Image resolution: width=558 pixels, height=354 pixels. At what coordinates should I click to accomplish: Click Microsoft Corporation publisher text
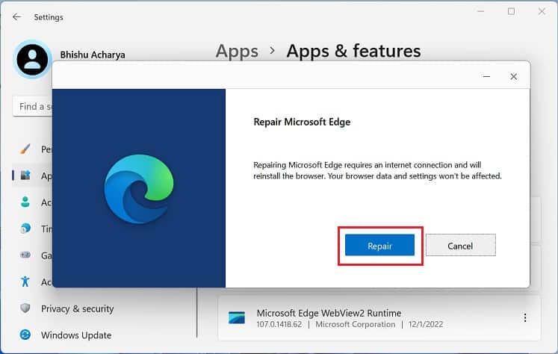pyautogui.click(x=355, y=324)
